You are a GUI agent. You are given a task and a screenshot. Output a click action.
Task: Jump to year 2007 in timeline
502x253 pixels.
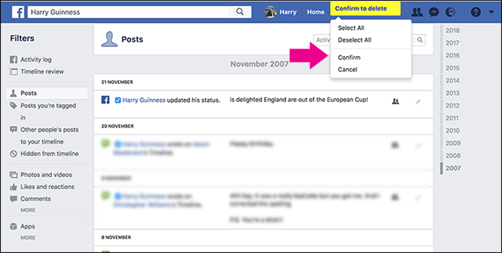[x=452, y=168]
